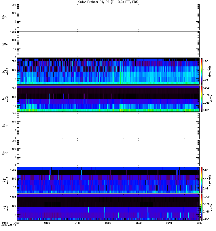Image resolution: width=216 pixels, height=231 pixels.
Task: Click the '<|nT|>' unit label beside thc scm1
Action: coord(211,207)
